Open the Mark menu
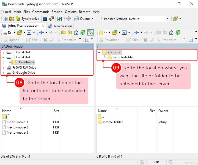198x165 pixels. tap(17, 12)
